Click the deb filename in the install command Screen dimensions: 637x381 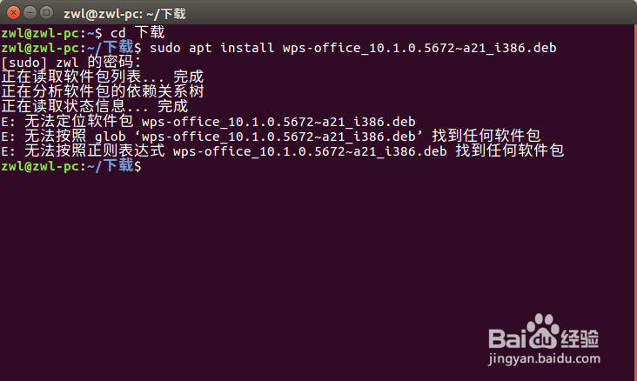click(x=419, y=48)
